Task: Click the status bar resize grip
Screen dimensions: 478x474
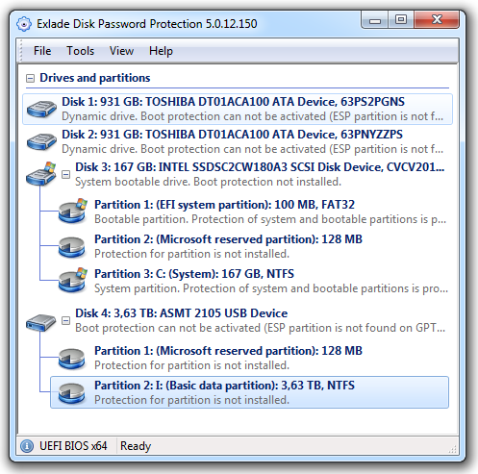Action: click(452, 449)
